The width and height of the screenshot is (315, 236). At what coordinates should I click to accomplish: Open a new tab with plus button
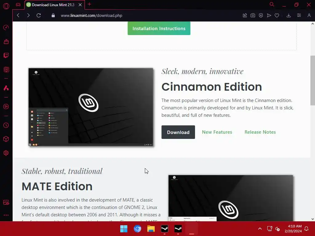click(x=90, y=4)
